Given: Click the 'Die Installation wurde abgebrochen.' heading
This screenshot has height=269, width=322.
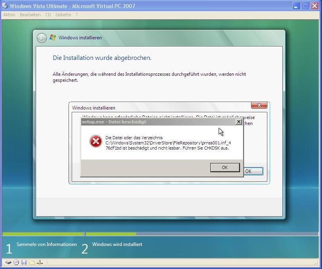Looking at the screenshot, I should click(102, 58).
